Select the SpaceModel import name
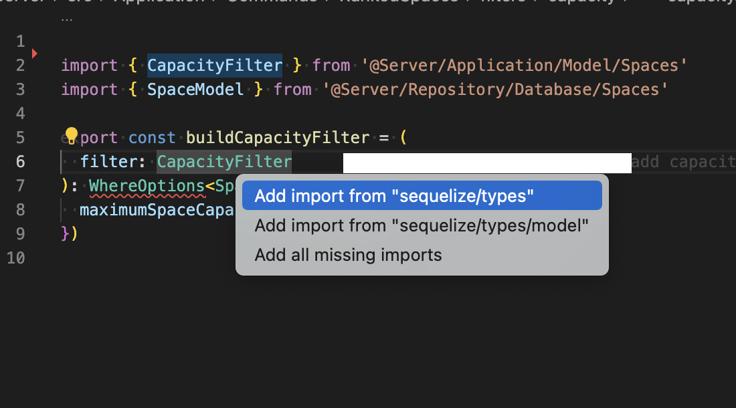 tap(195, 89)
